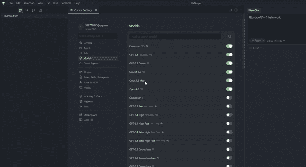Open the Source Control icon

[34, 10]
